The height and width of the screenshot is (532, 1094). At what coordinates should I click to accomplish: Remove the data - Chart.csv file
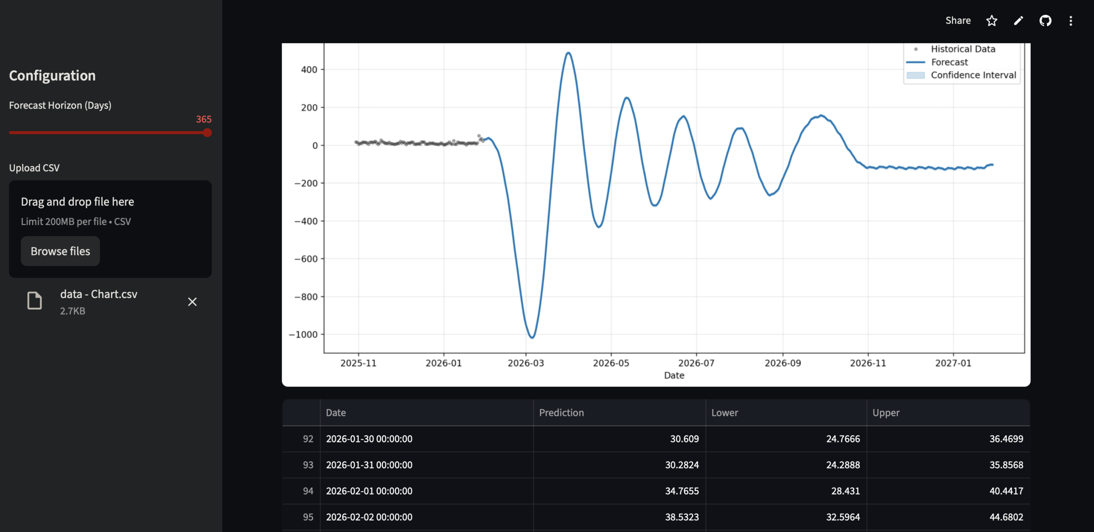click(192, 302)
